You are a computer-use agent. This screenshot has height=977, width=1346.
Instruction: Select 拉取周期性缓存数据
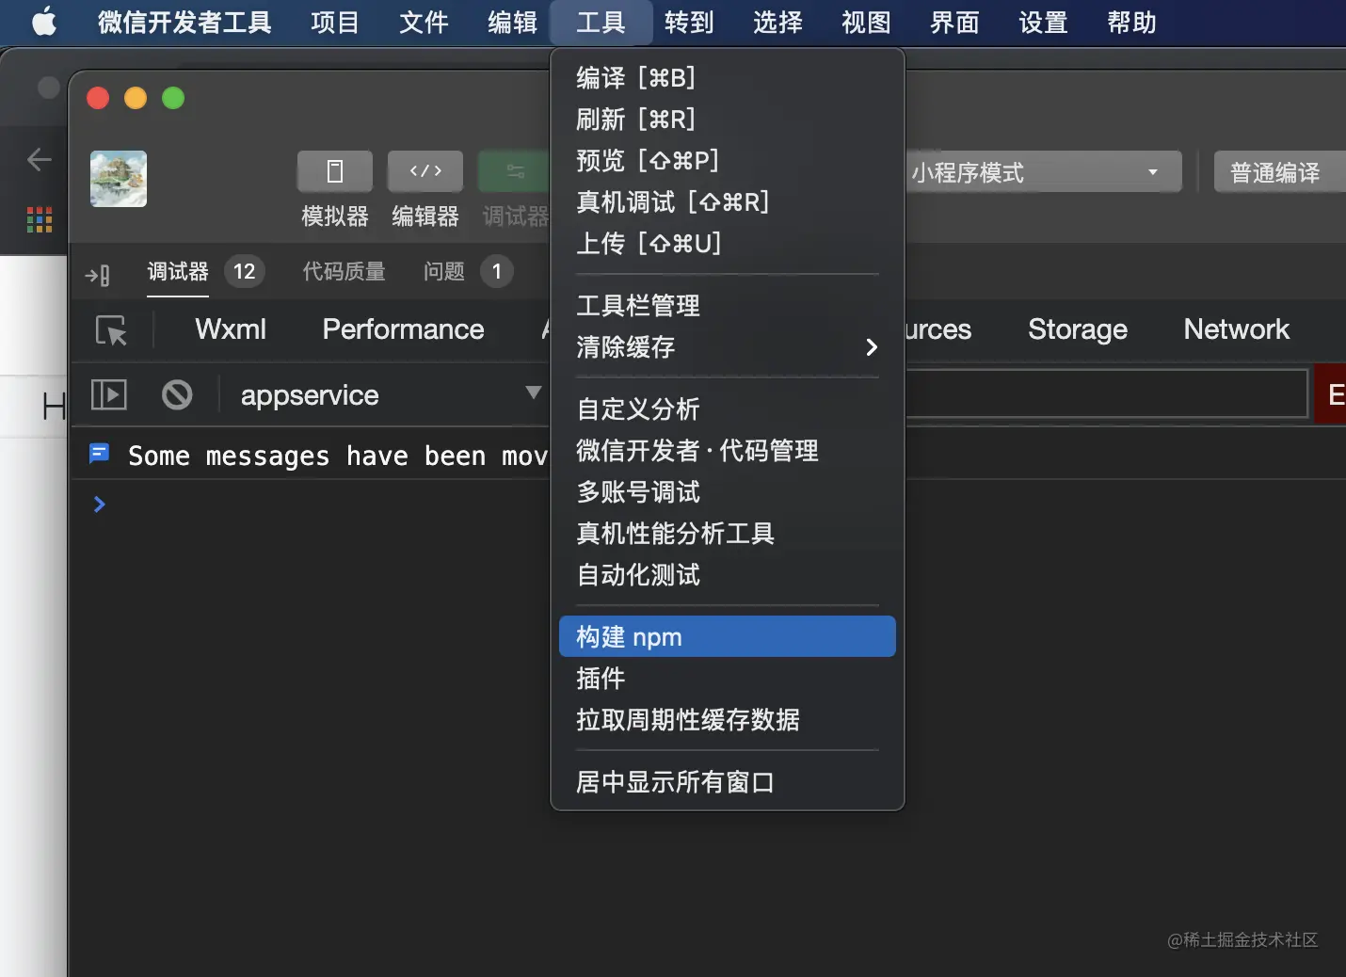pyautogui.click(x=727, y=719)
